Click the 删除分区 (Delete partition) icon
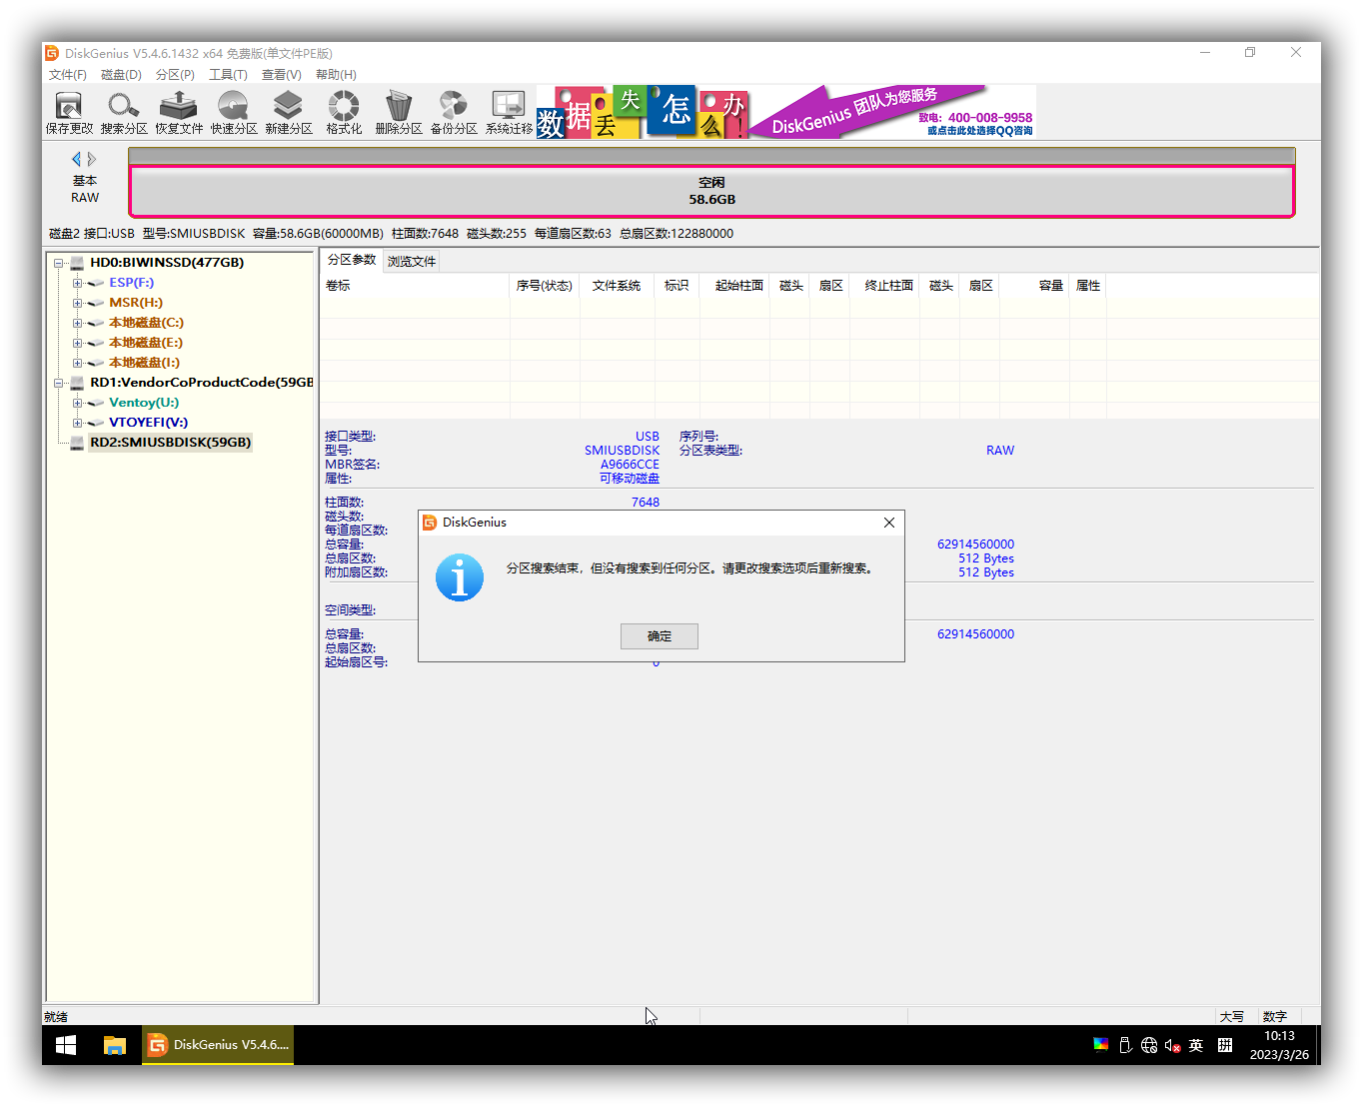The width and height of the screenshot is (1363, 1107). coord(399,113)
